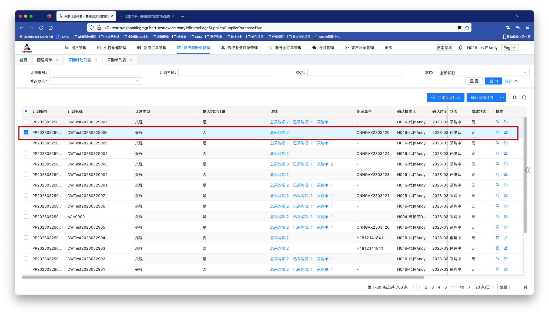Click pencil edit icon for DWTest2023032903 row
The image size is (549, 315).
coord(506,248)
